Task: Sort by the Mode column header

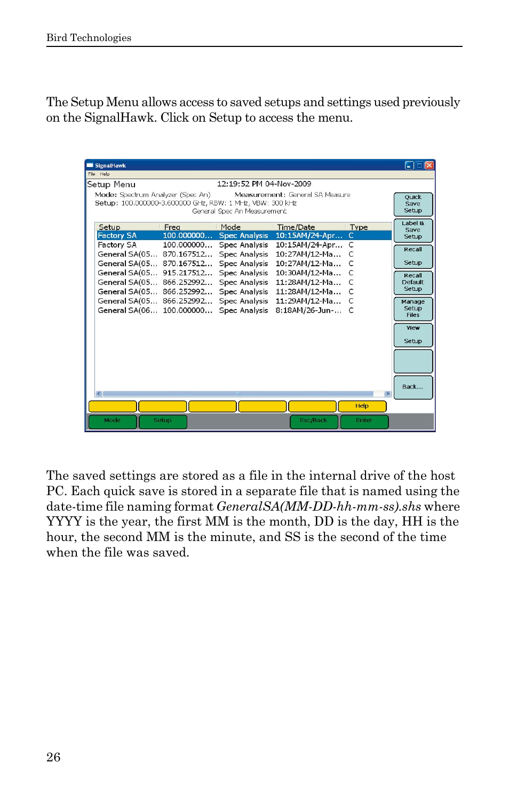Action: click(244, 227)
